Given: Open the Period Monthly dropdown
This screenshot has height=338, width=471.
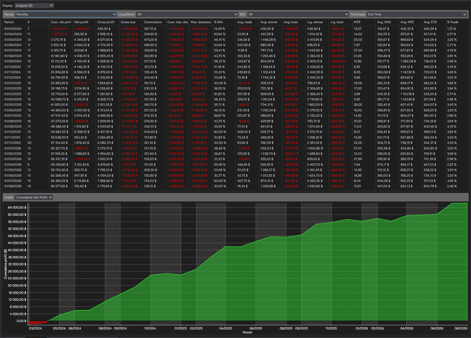Looking at the screenshot, I should 66,14.
